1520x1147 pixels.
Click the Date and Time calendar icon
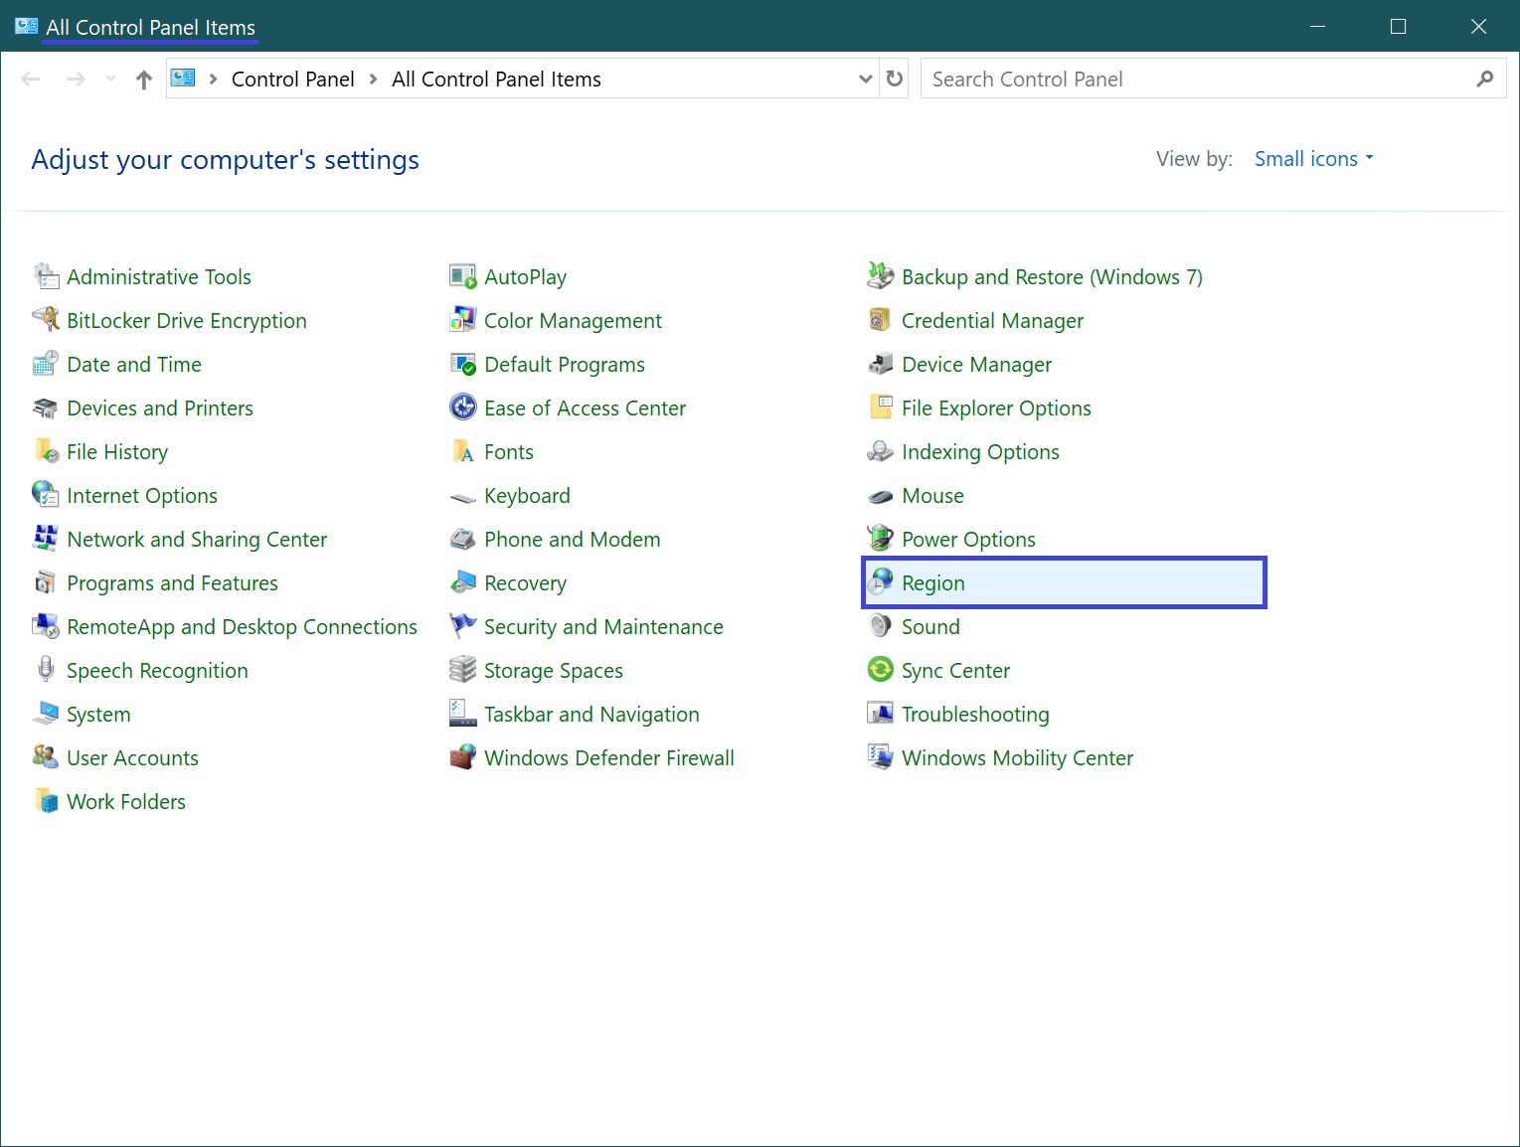coord(46,364)
